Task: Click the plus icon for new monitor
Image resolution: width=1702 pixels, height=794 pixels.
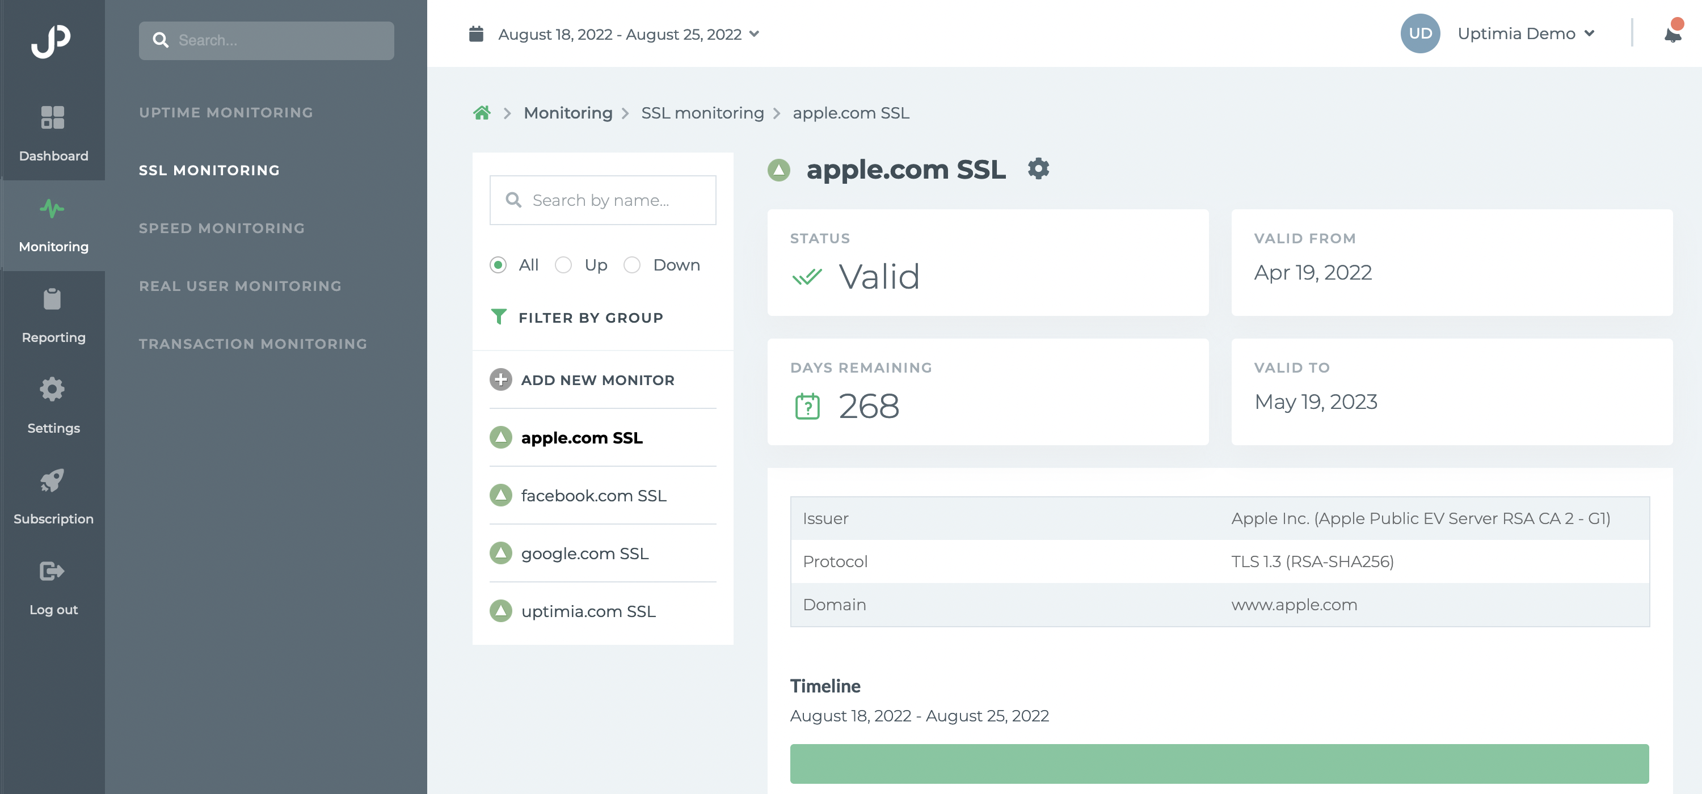Action: point(500,380)
